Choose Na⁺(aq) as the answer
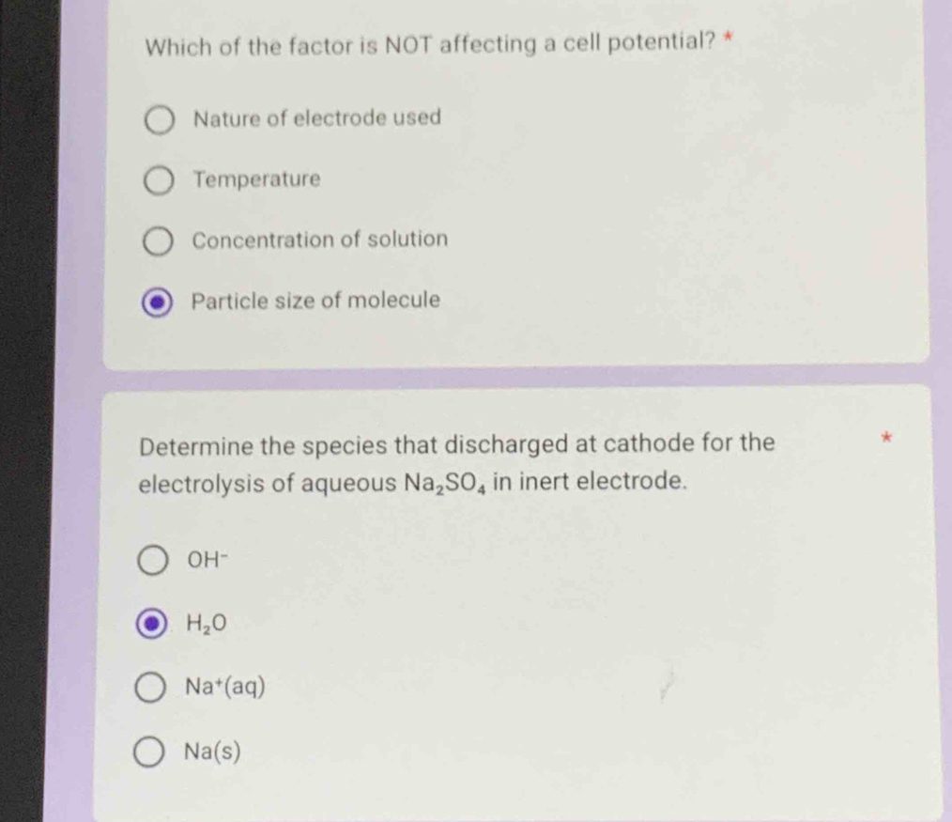Viewport: 952px width, 822px height. (151, 688)
